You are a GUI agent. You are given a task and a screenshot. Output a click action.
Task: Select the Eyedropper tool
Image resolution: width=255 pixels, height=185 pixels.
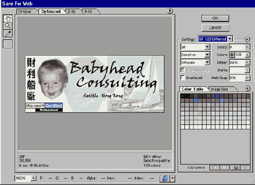point(8,34)
